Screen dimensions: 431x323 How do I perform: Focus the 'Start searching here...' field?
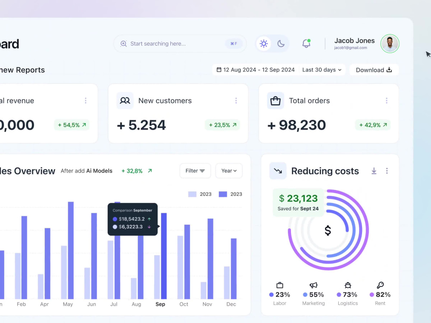(180, 43)
